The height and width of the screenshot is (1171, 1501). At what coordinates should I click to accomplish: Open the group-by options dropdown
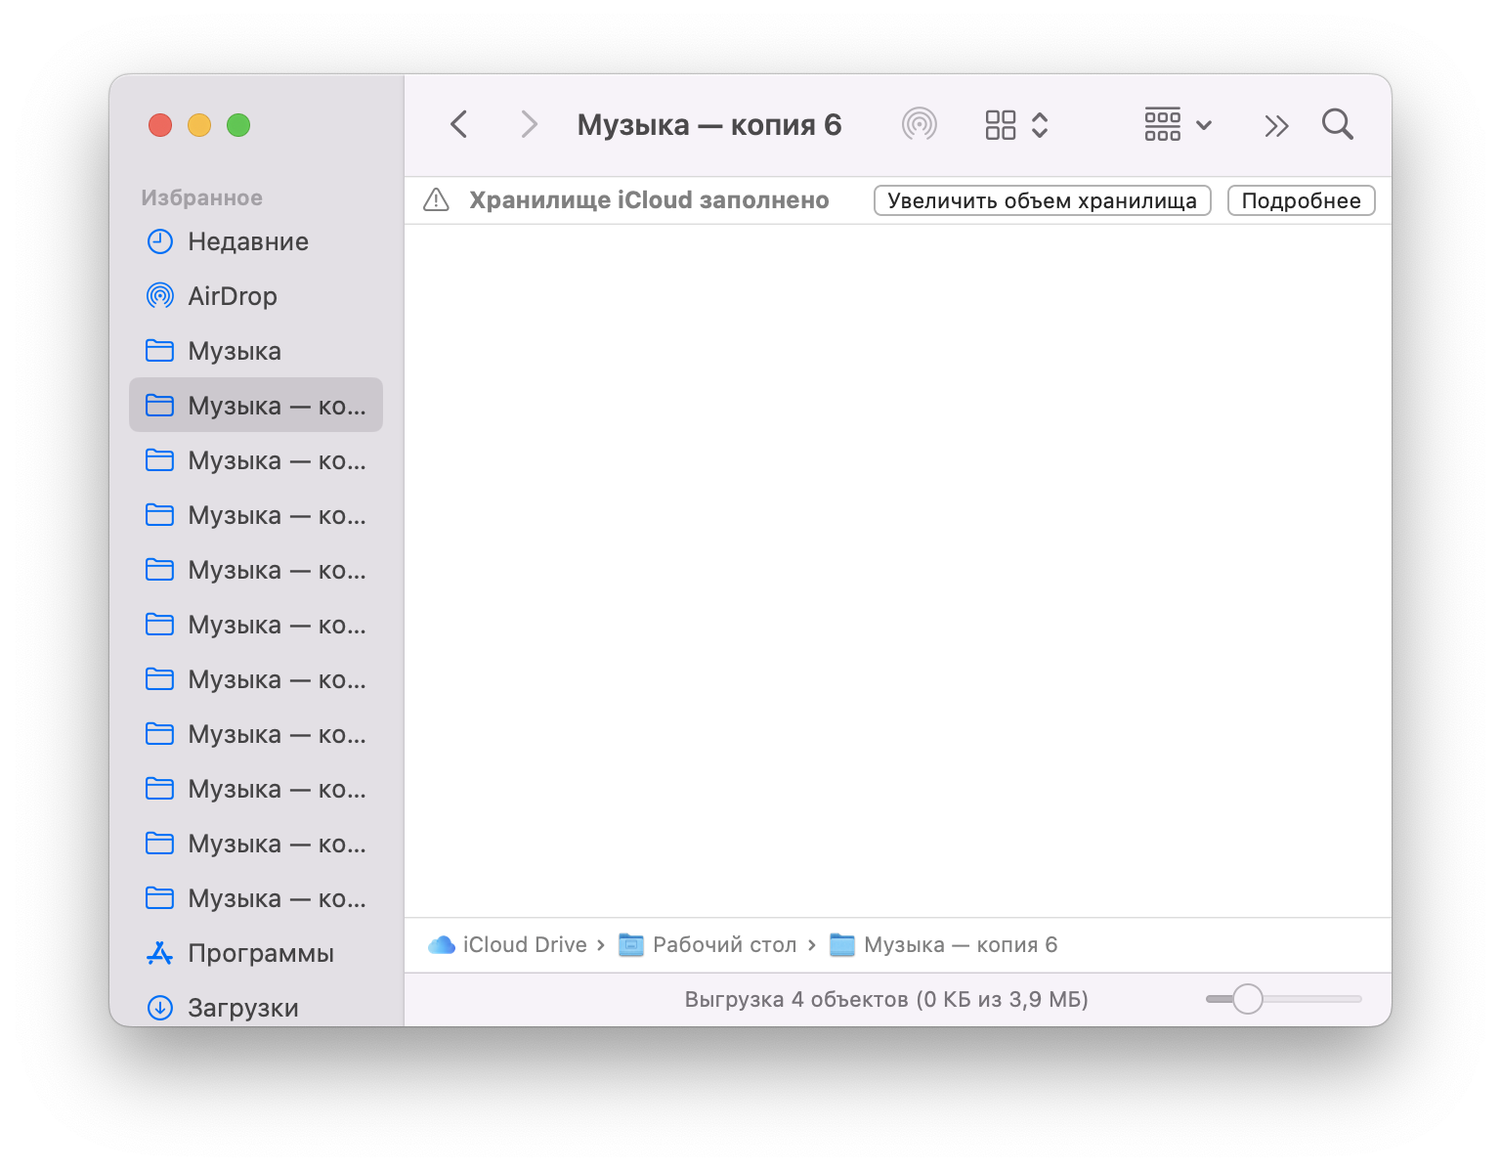[1179, 125]
